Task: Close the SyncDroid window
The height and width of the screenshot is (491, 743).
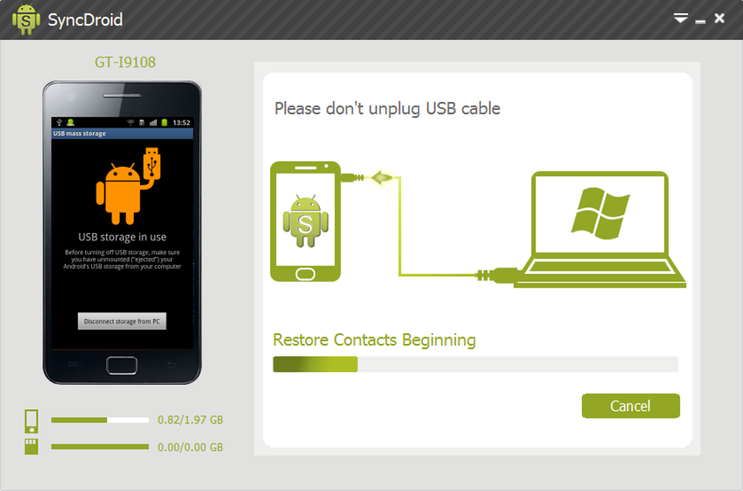Action: tap(719, 18)
